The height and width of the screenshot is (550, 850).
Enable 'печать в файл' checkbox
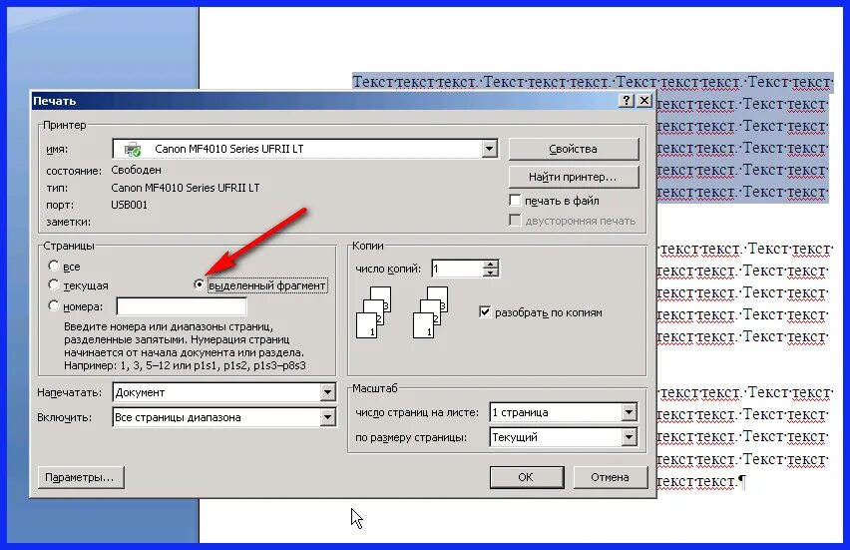pos(515,201)
